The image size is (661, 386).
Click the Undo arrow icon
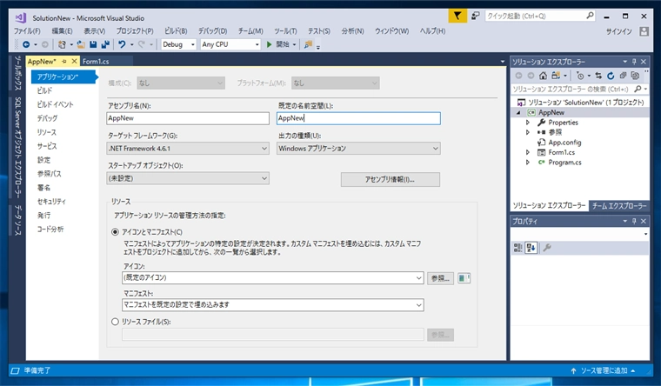(122, 44)
